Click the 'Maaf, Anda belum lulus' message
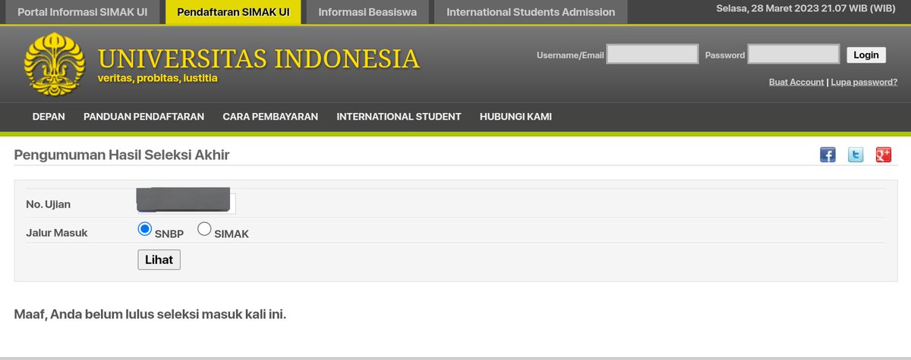Screen dimensions: 911x360 [x=150, y=314]
